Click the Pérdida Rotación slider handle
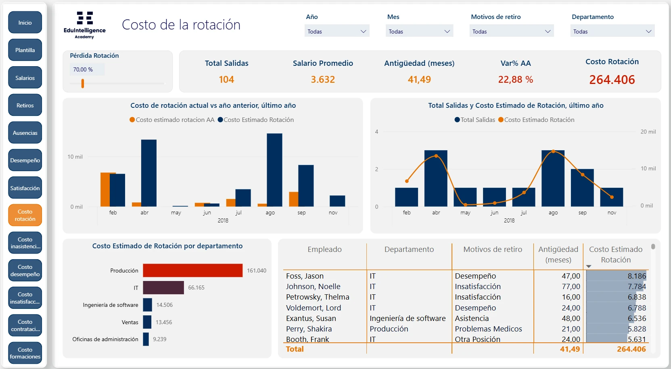 pos(83,84)
